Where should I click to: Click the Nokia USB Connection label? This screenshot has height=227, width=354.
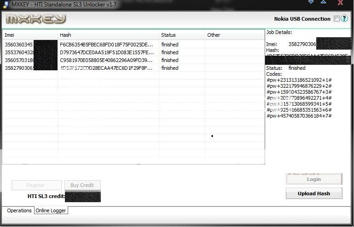point(302,19)
